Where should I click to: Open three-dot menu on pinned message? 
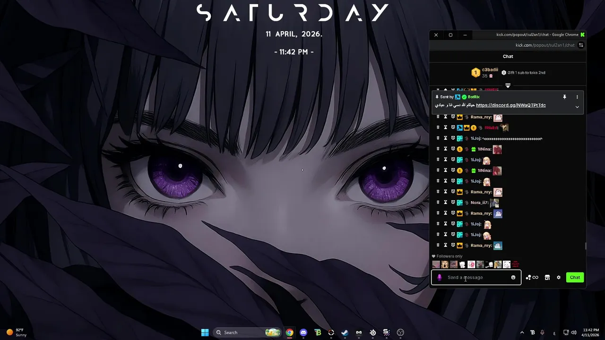click(x=577, y=97)
